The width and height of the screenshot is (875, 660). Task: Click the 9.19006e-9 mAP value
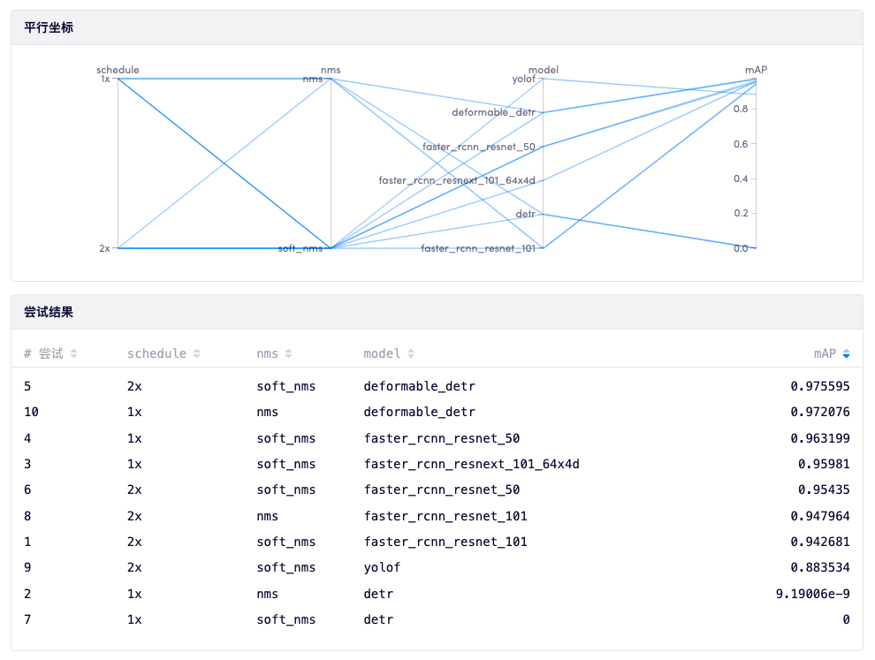coord(812,594)
